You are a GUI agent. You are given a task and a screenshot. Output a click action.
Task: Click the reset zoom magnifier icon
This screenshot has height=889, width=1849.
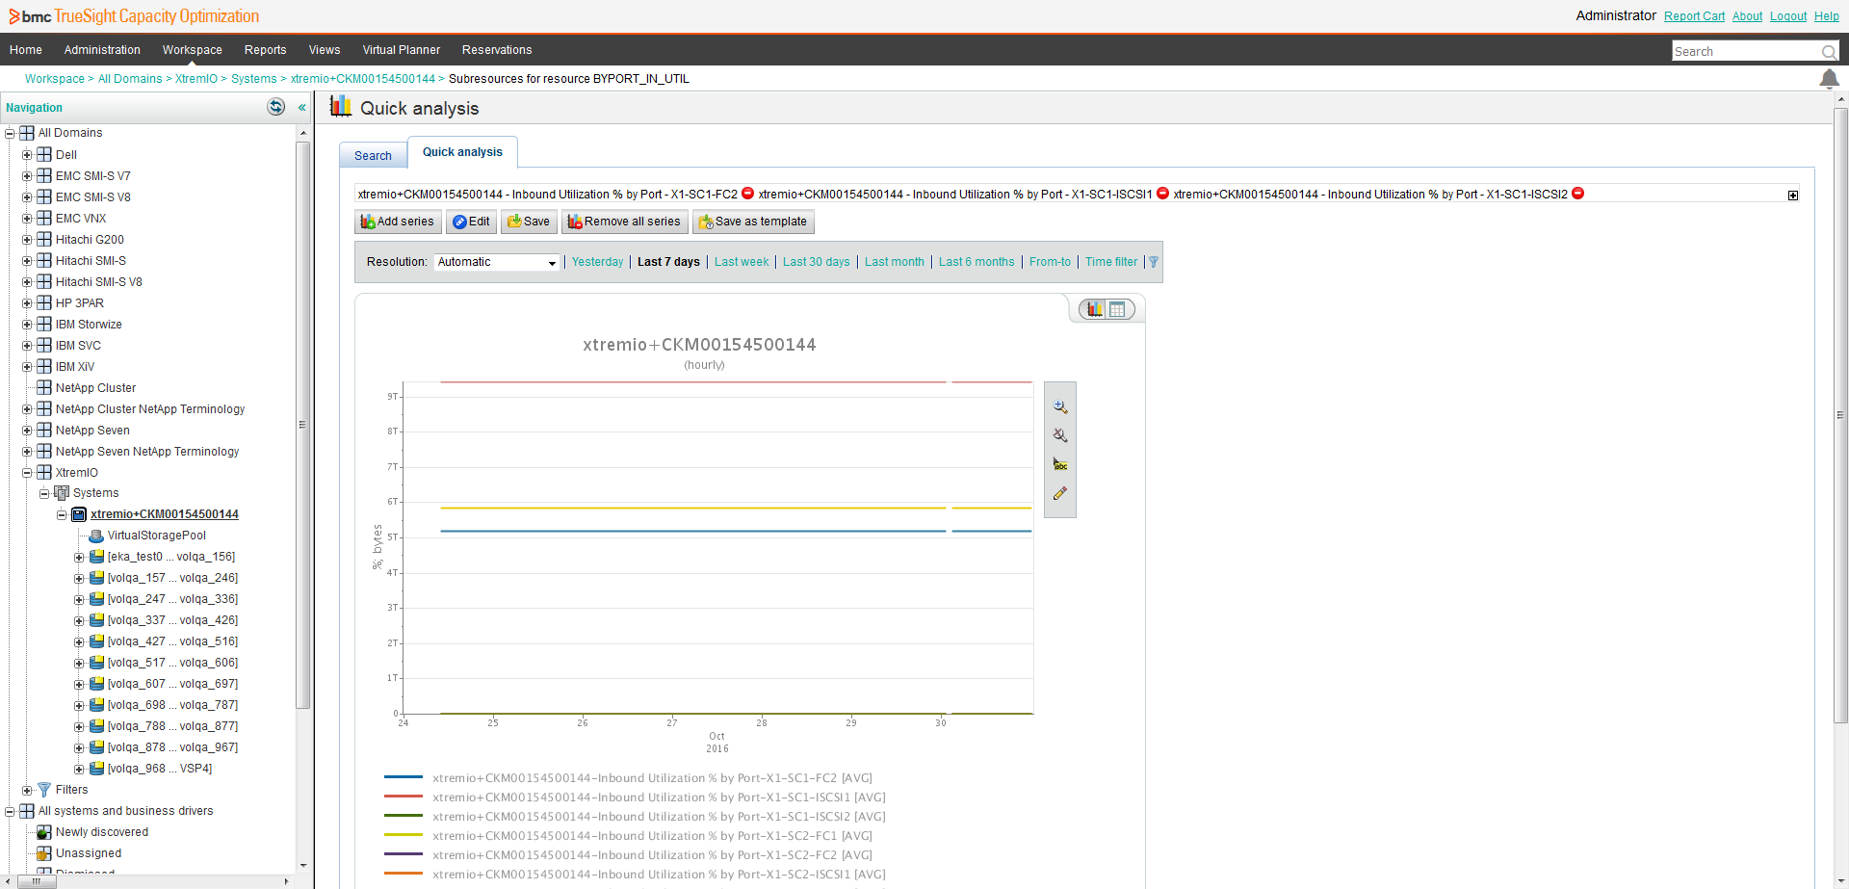pos(1060,435)
